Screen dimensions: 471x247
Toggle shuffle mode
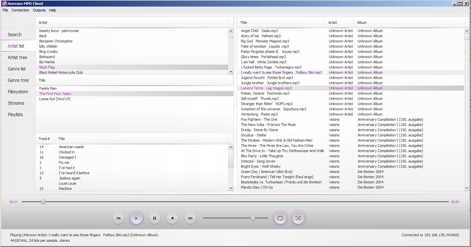click(x=298, y=218)
